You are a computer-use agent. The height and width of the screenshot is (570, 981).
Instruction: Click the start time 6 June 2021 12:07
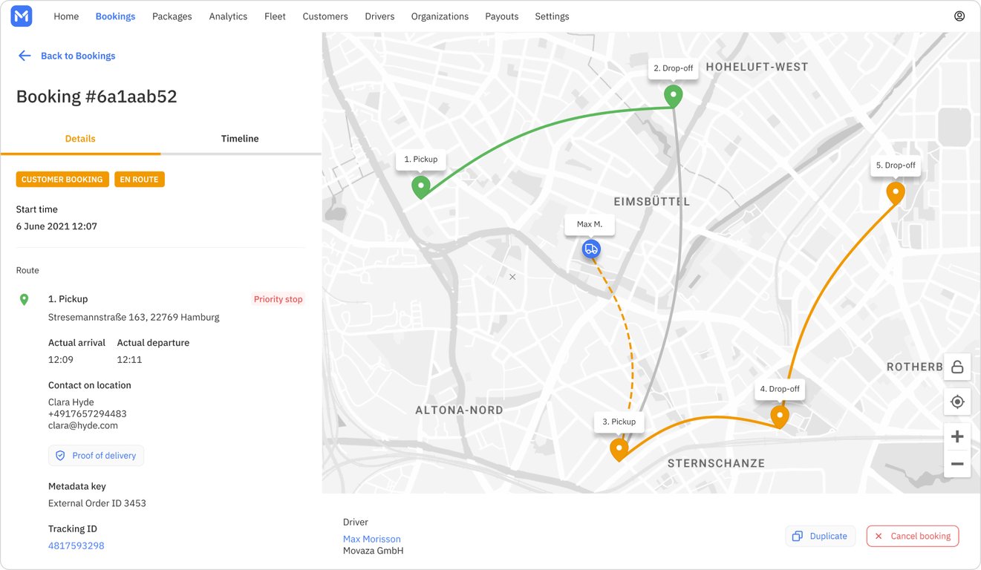(56, 226)
